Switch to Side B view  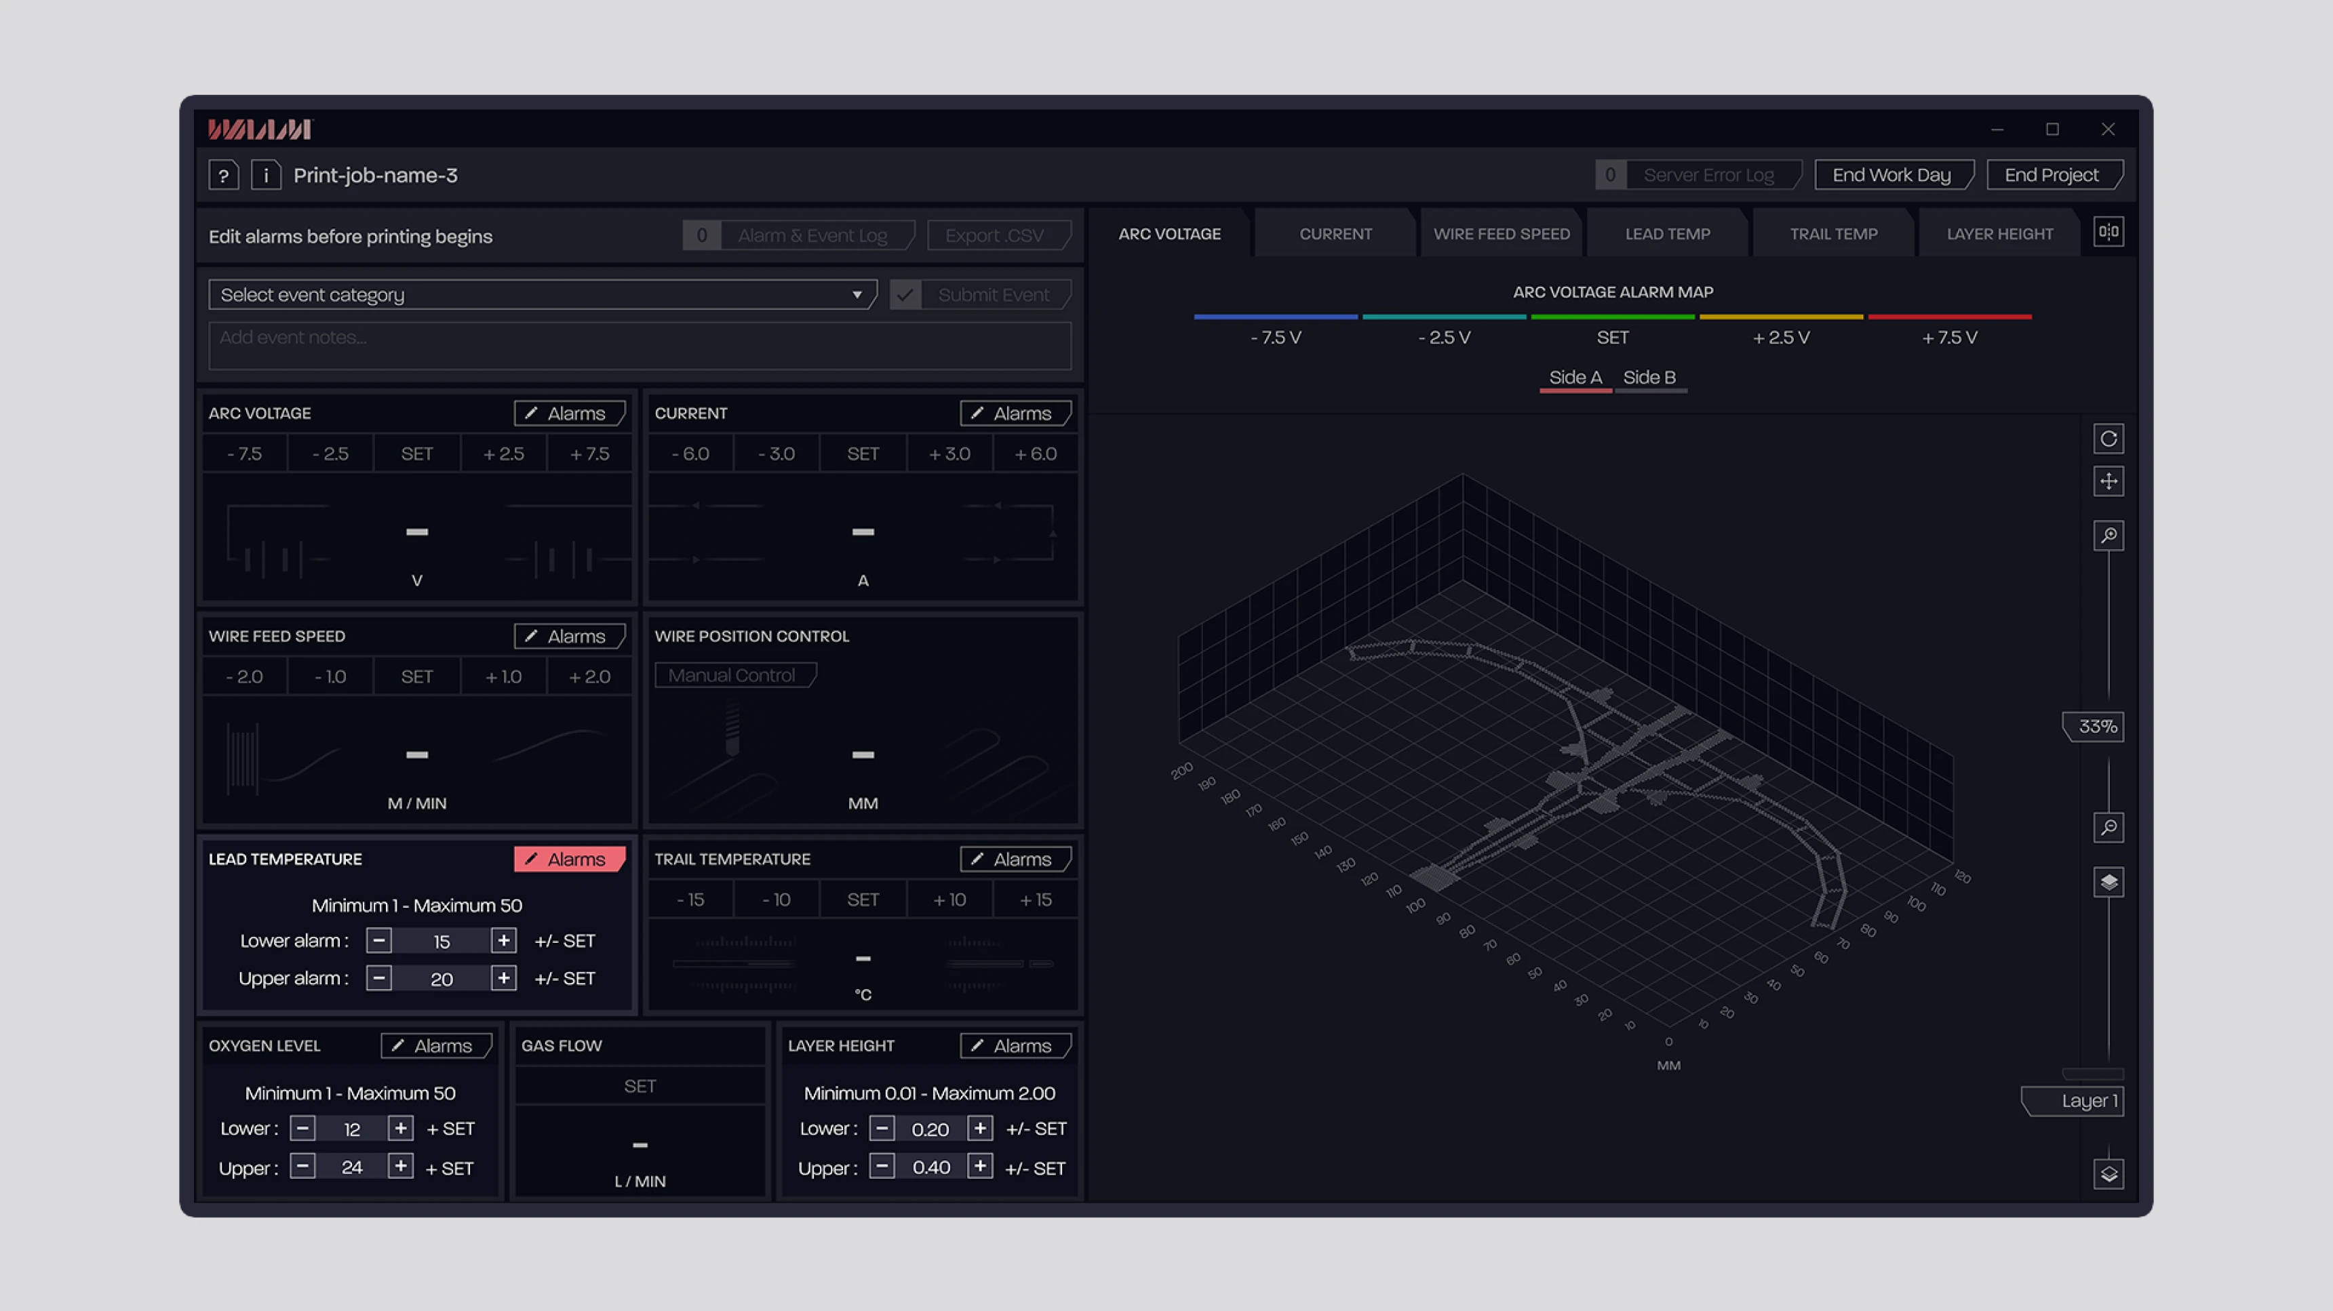click(x=1649, y=378)
